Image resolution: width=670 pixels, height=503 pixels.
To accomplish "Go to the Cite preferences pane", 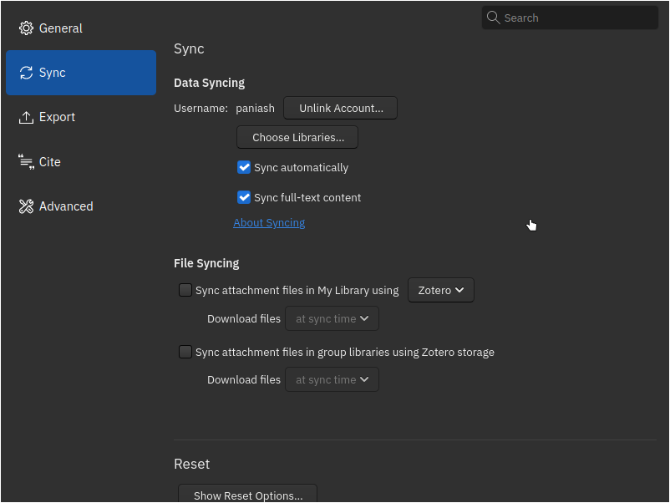I will pyautogui.click(x=50, y=162).
